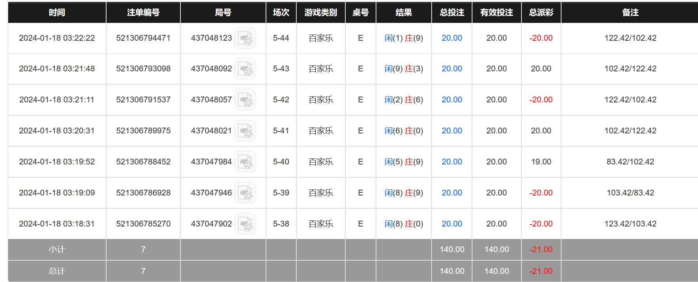Click timestamp 2024-01-18 03:22:22

click(x=57, y=38)
